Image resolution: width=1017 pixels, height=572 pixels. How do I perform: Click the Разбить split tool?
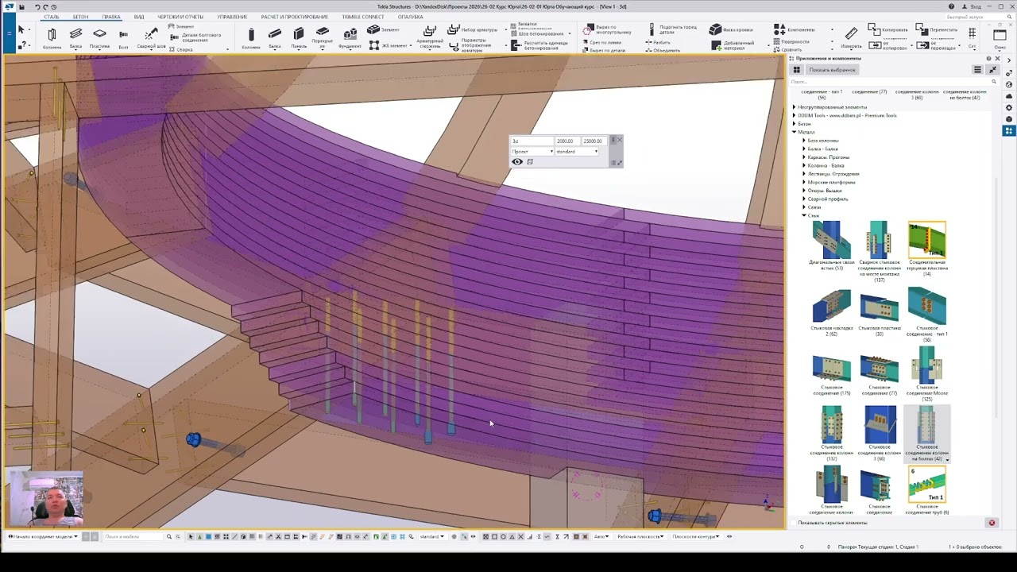coord(658,42)
